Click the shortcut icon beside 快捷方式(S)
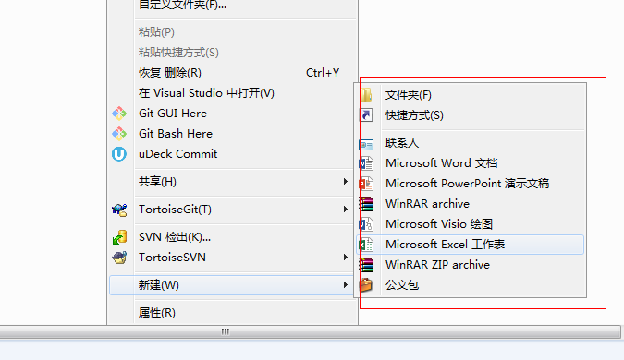This screenshot has height=360, width=624. [366, 115]
